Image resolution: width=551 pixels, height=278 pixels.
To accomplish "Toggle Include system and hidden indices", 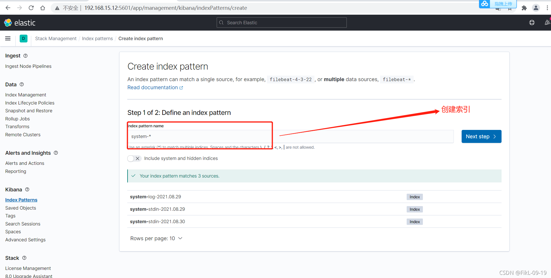I will 134,158.
